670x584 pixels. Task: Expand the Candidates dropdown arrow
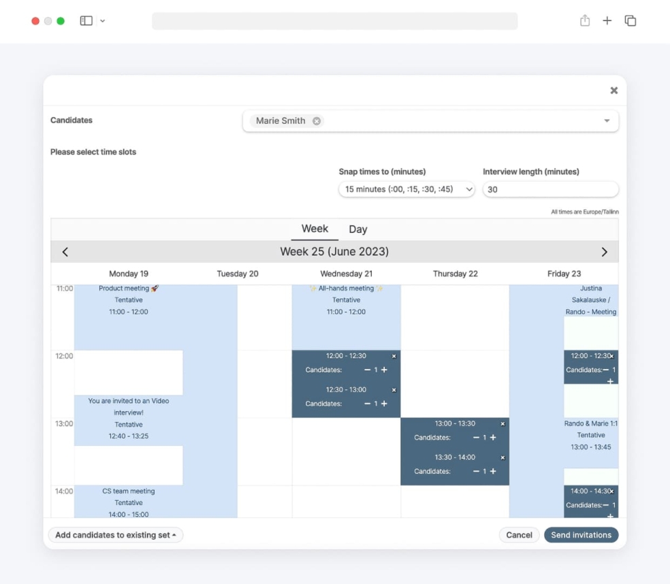pyautogui.click(x=607, y=121)
